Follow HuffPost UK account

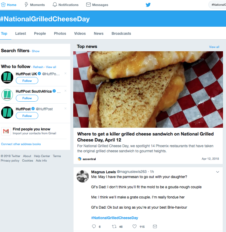tap(27, 81)
